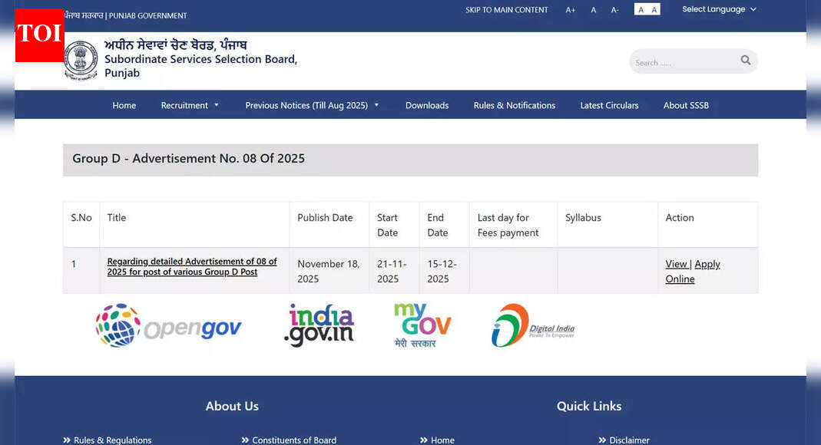Select SKIP TO MAIN CONTENT
Viewport: 821px width, 445px height.
pyautogui.click(x=506, y=9)
